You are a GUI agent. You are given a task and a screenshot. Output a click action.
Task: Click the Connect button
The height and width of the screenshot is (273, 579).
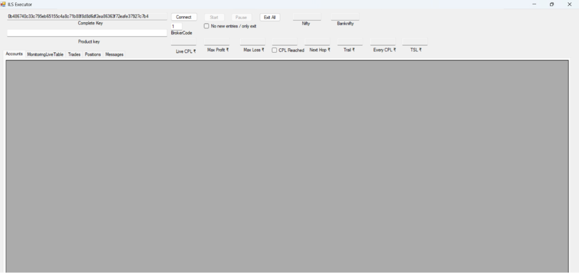coord(184,17)
